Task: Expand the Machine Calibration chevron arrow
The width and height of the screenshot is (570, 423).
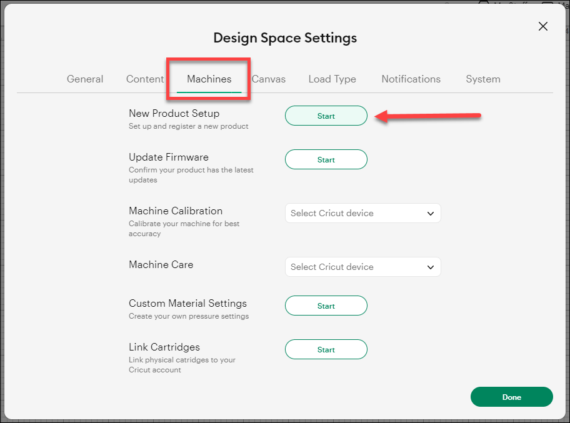Action: 431,213
